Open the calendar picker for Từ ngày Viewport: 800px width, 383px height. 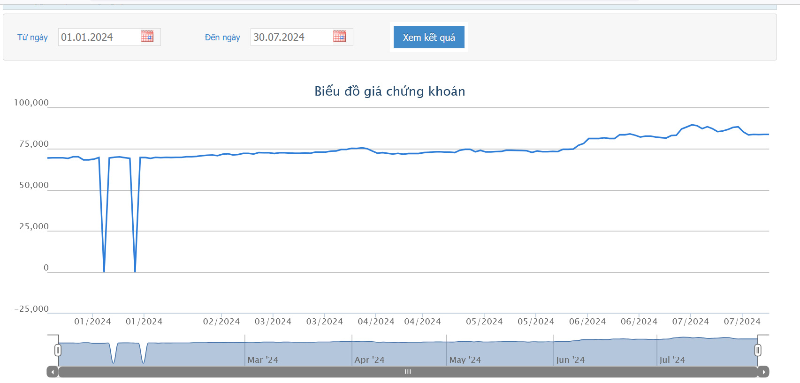[x=147, y=37]
